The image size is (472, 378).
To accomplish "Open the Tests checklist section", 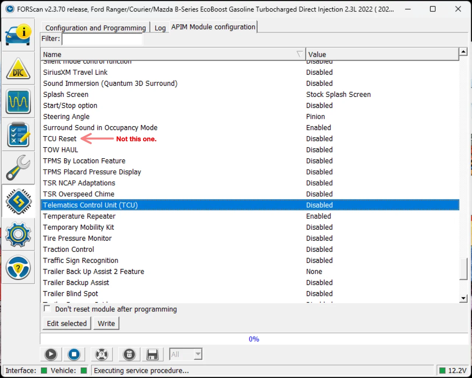I will (18, 135).
